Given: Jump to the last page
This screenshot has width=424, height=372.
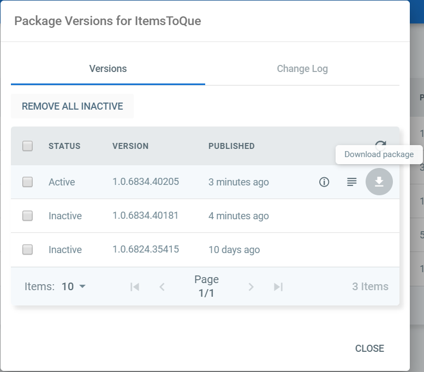Looking at the screenshot, I should 278,286.
